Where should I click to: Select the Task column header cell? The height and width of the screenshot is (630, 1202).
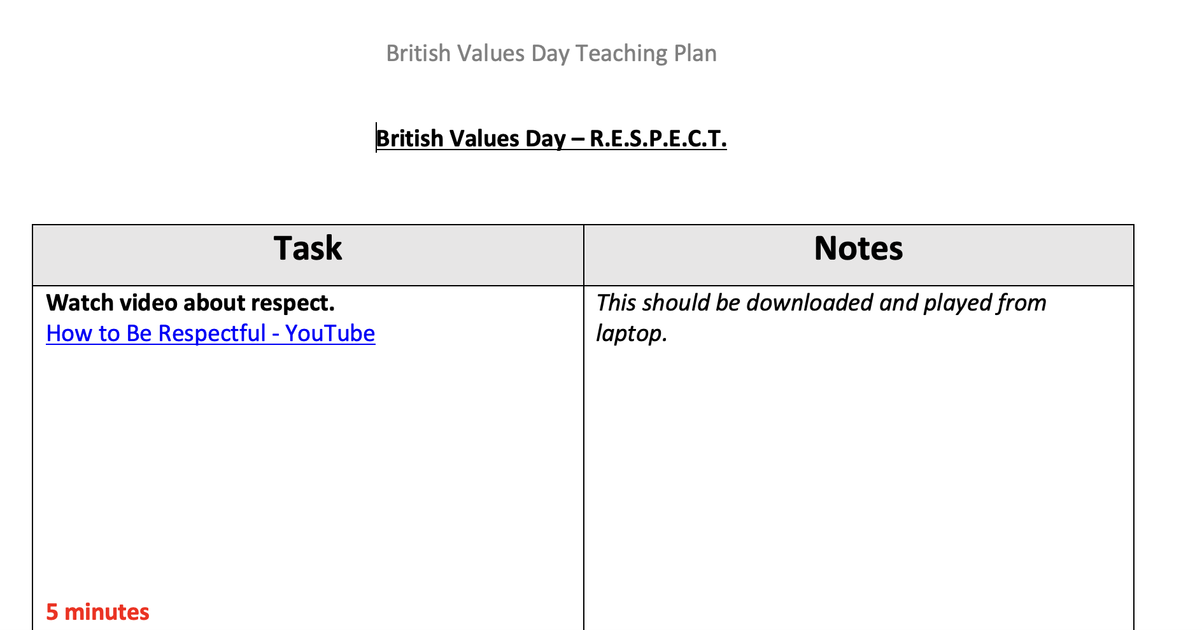[308, 255]
